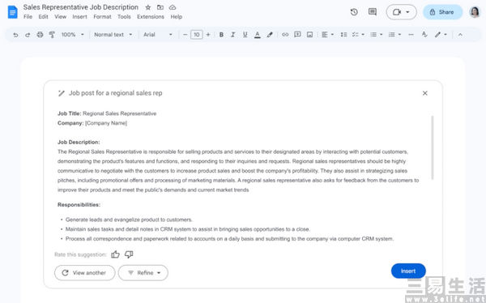Activate the paint format tool
Viewport: 486px width, 303px height.
(x=52, y=35)
